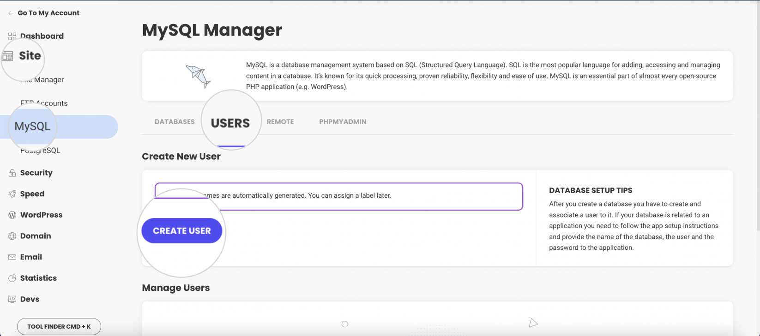
Task: Click the MySQL dolphin illustration
Action: (199, 76)
